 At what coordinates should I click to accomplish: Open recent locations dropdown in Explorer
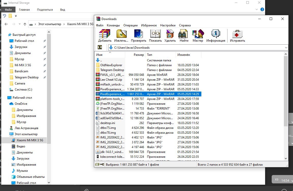coord(20,24)
